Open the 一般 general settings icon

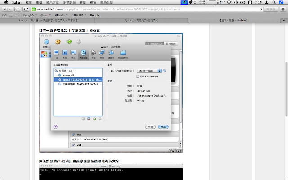56,54
